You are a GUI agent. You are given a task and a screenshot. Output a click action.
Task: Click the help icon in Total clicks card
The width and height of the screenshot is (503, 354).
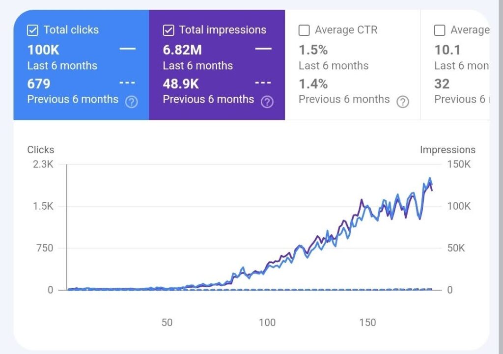click(131, 102)
